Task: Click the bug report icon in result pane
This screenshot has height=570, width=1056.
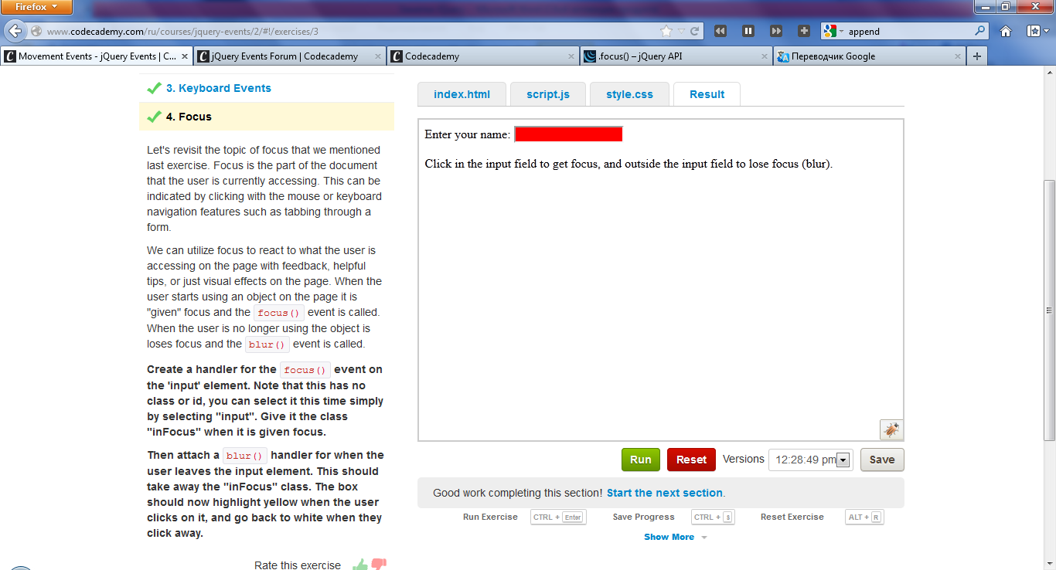Action: pos(891,429)
